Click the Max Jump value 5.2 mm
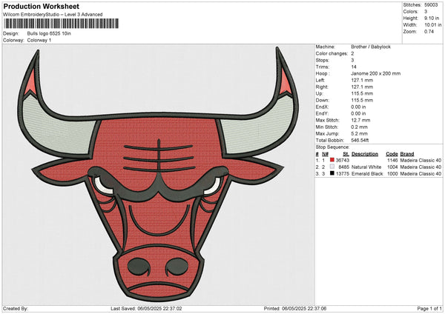 pyautogui.click(x=359, y=133)
